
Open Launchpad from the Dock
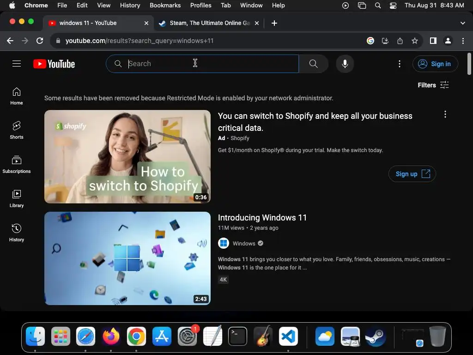point(61,336)
